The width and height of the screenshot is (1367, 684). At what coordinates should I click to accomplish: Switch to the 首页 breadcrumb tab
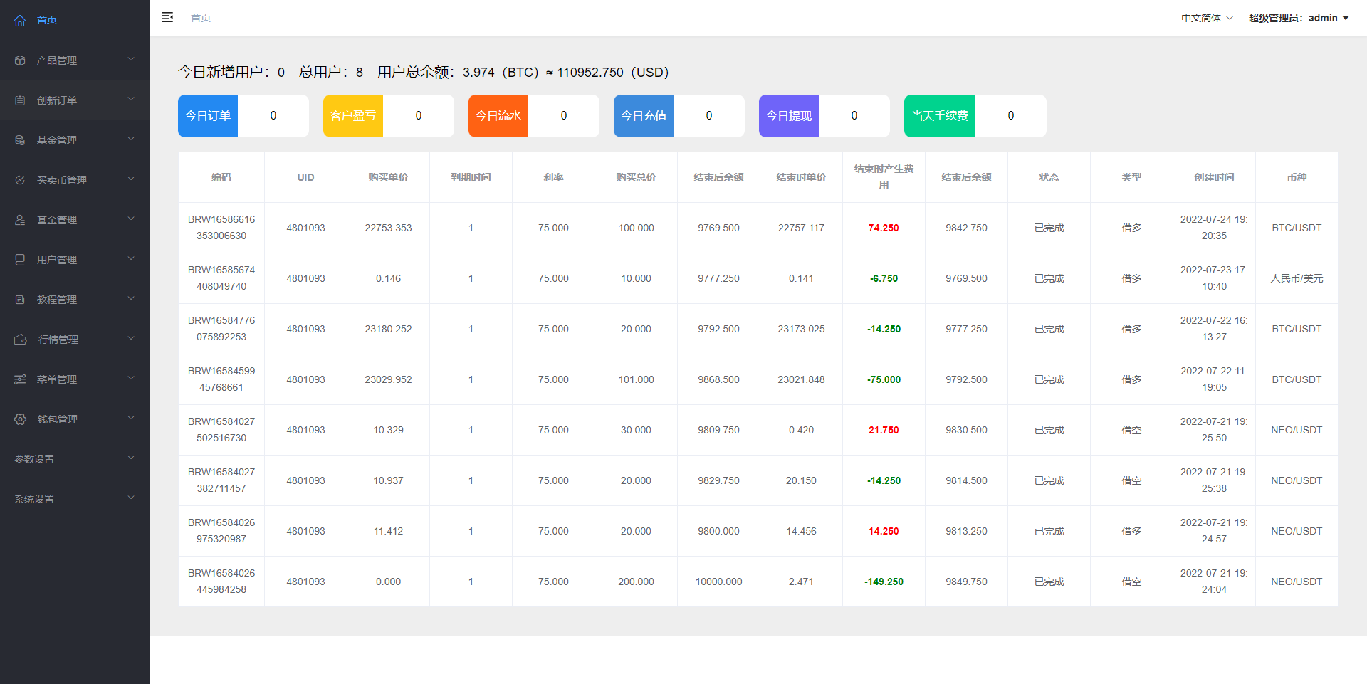pos(200,17)
